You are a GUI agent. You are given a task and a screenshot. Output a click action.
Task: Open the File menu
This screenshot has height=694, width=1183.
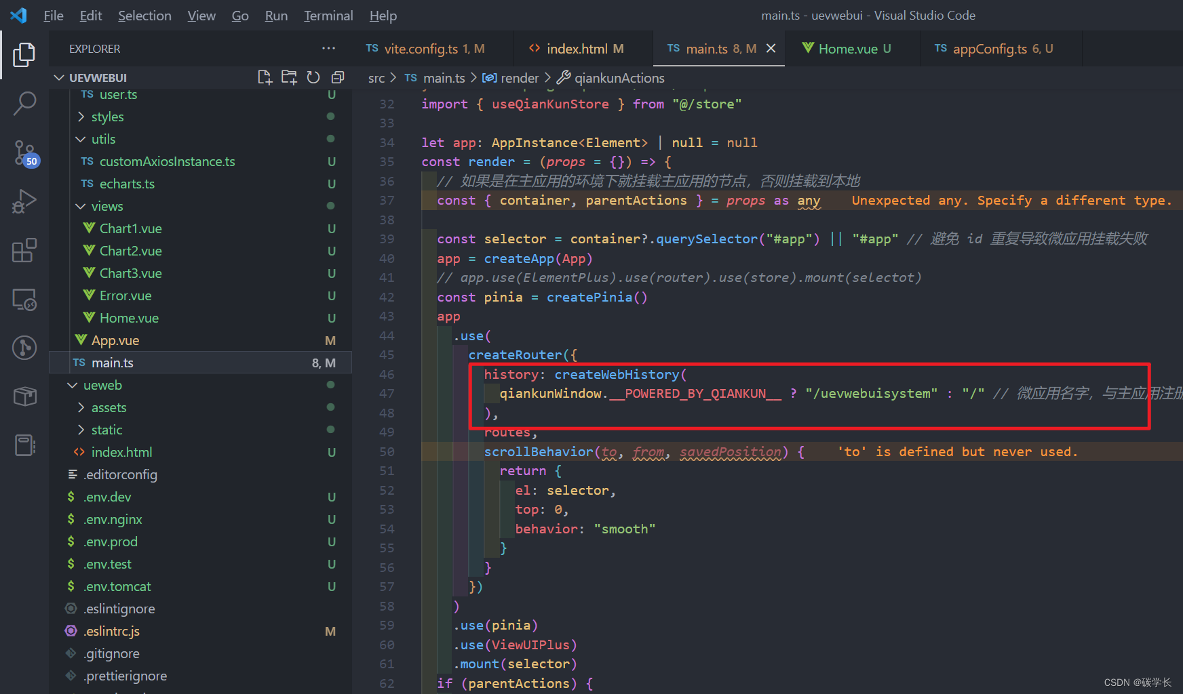(54, 16)
